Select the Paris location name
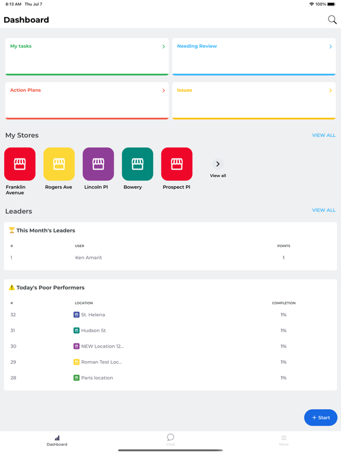 (97, 378)
